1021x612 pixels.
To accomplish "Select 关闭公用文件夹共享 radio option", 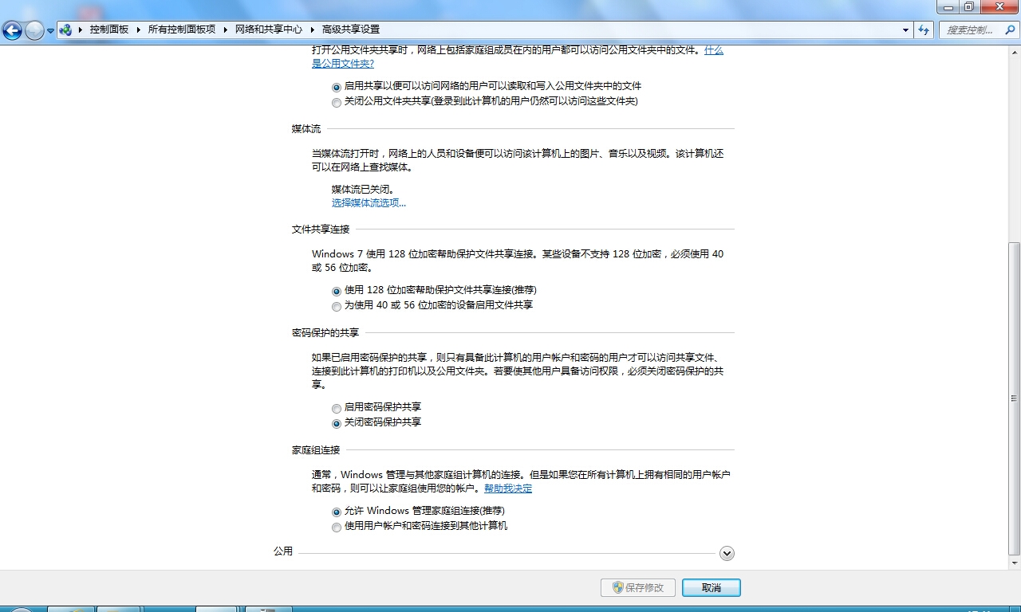I will click(x=337, y=102).
